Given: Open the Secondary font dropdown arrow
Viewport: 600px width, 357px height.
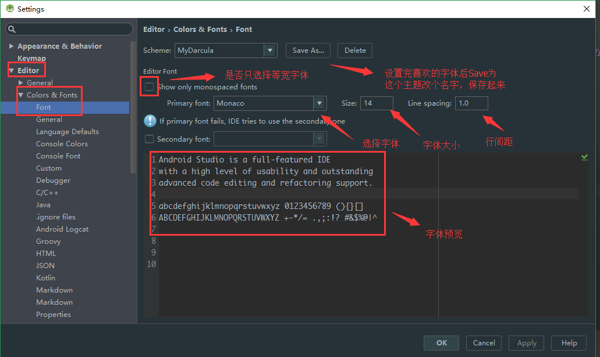Looking at the screenshot, I should point(319,139).
